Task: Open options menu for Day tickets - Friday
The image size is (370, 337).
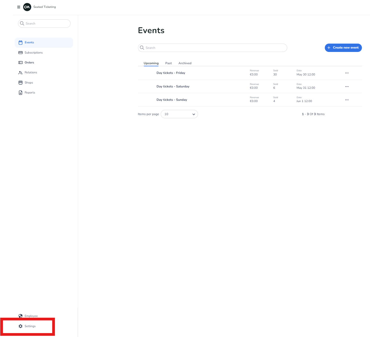Action: click(347, 73)
